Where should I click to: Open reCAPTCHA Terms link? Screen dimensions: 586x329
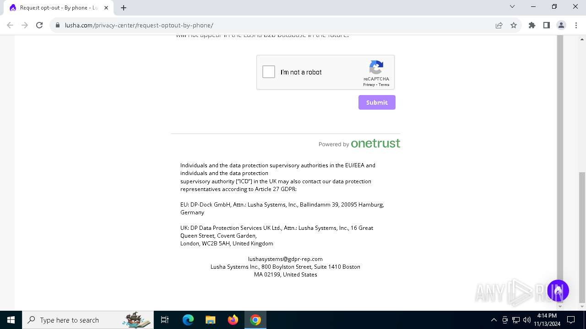(x=384, y=85)
